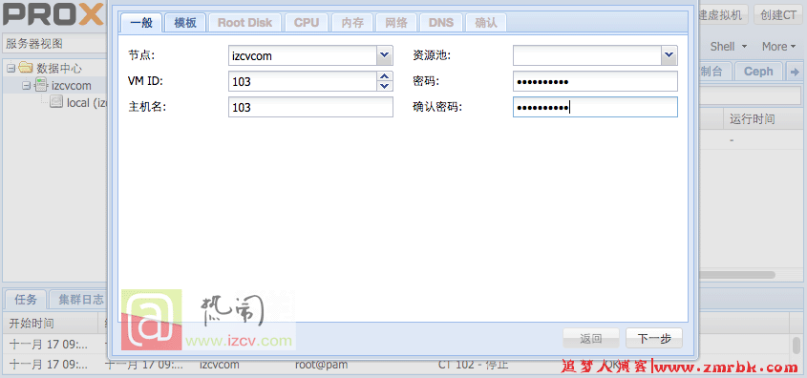This screenshot has width=807, height=378.
Task: Click the datacenter folder icon
Action: (x=26, y=68)
